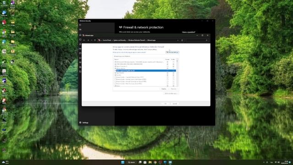293x165 pixels.
Task: Toggle Private checkbox for BranchCache - Content Retrieval
Action: pyautogui.click(x=168, y=77)
